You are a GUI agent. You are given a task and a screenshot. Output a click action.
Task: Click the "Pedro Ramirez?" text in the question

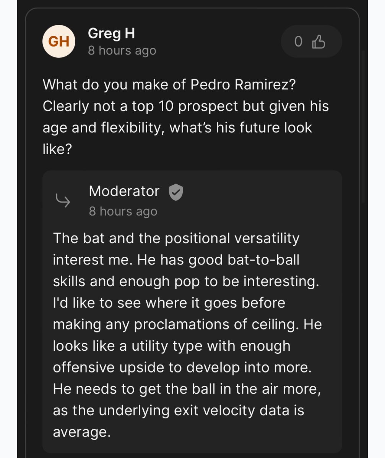(243, 84)
